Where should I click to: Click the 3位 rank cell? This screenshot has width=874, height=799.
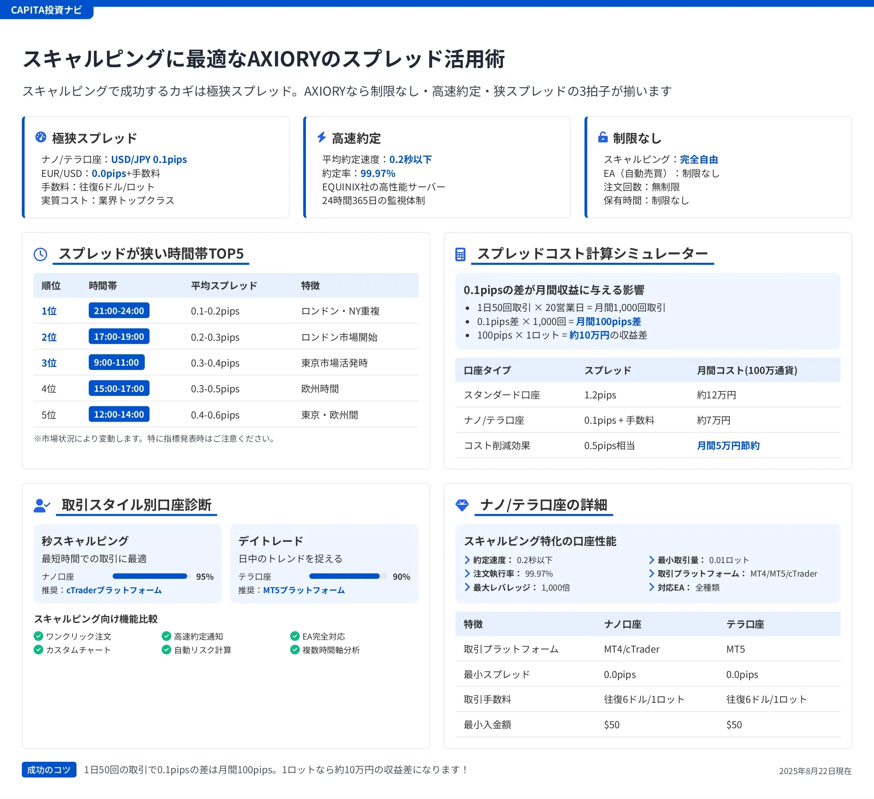click(49, 363)
